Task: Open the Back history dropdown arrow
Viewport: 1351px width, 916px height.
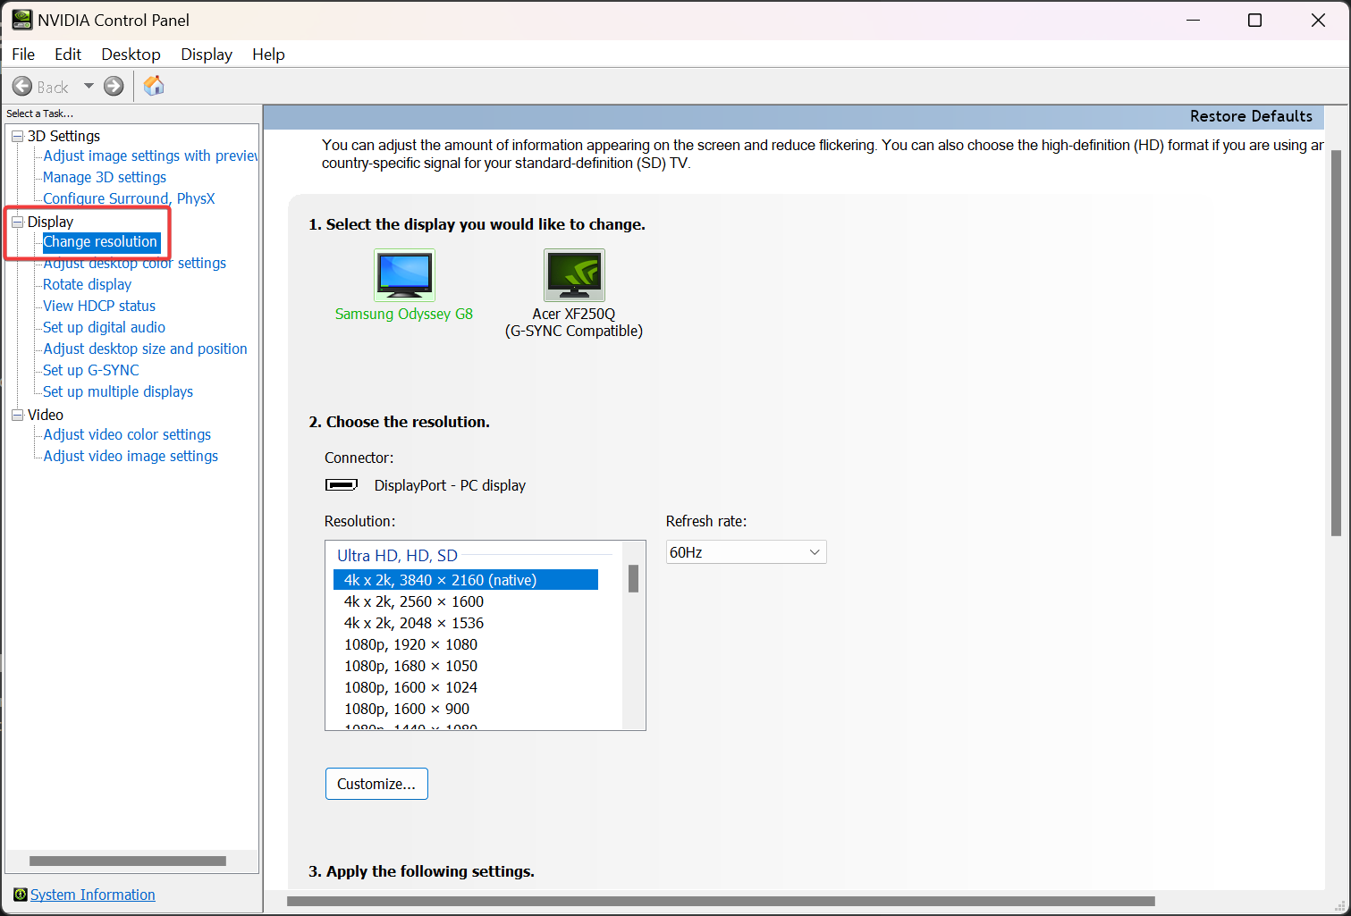Action: click(89, 87)
